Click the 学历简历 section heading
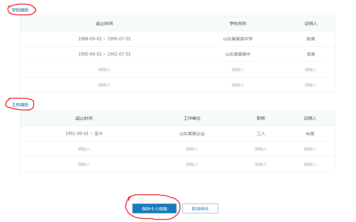356x222 pixels. pos(20,10)
